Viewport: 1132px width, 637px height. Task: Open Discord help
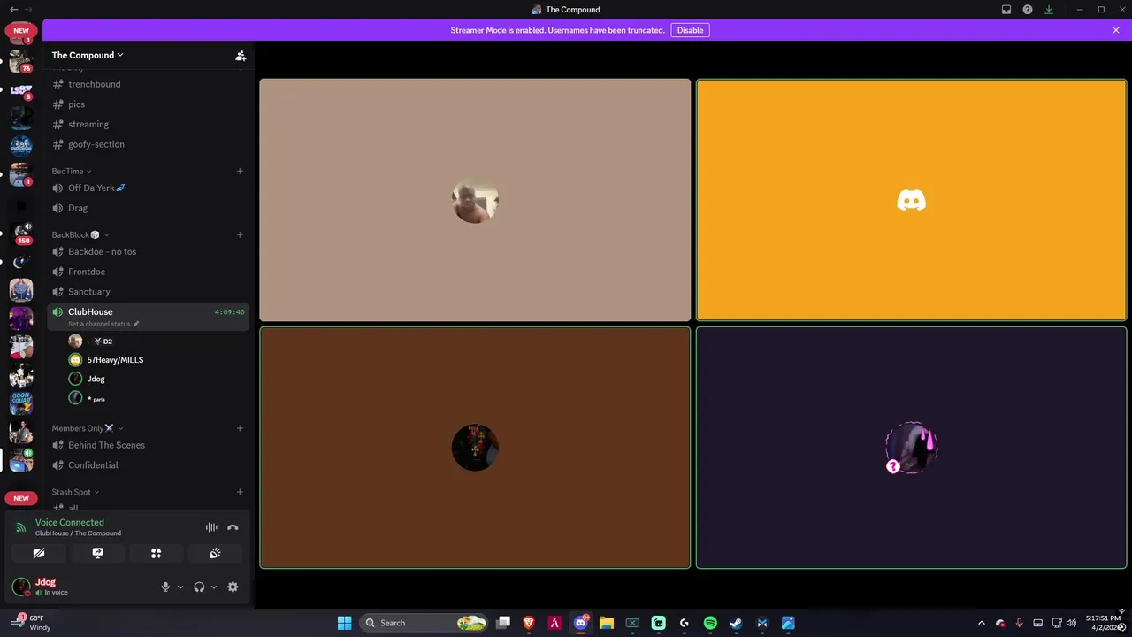[x=1028, y=10]
